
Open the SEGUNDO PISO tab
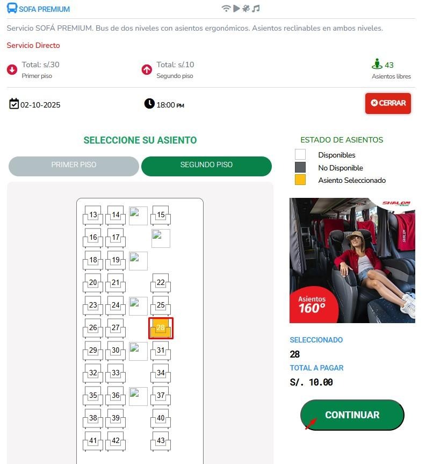(206, 166)
